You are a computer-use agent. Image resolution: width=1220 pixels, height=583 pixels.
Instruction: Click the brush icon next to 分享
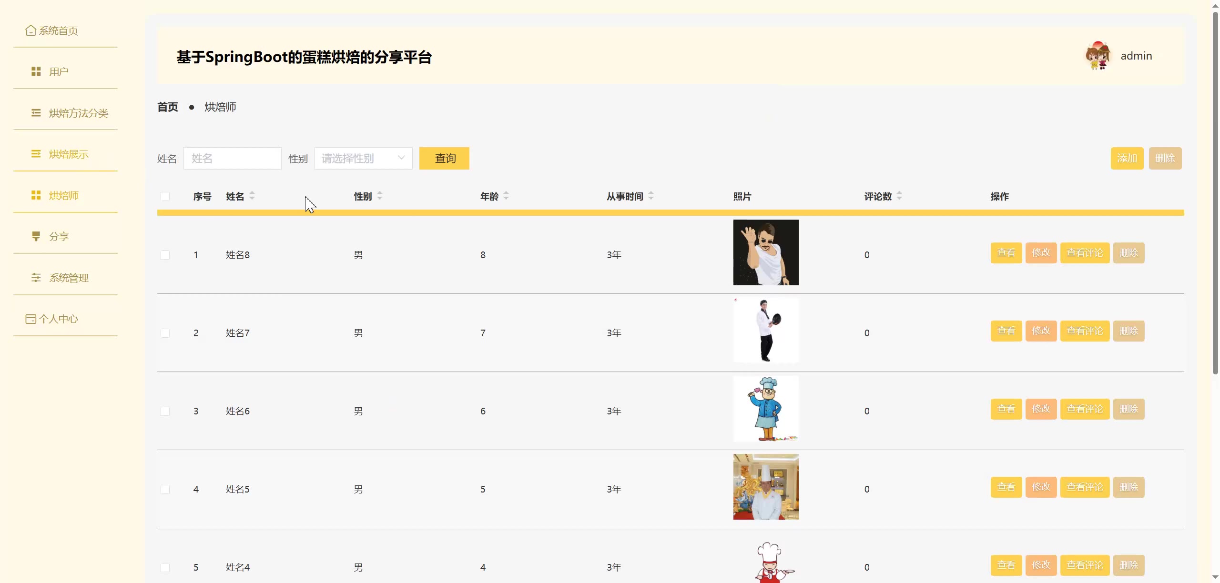(36, 236)
